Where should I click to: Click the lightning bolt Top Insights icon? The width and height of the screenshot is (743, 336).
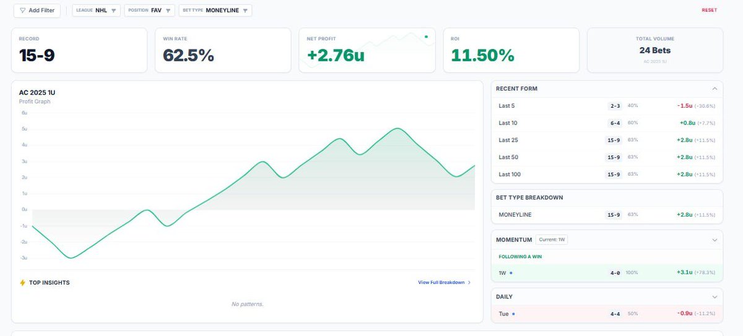[x=23, y=283]
